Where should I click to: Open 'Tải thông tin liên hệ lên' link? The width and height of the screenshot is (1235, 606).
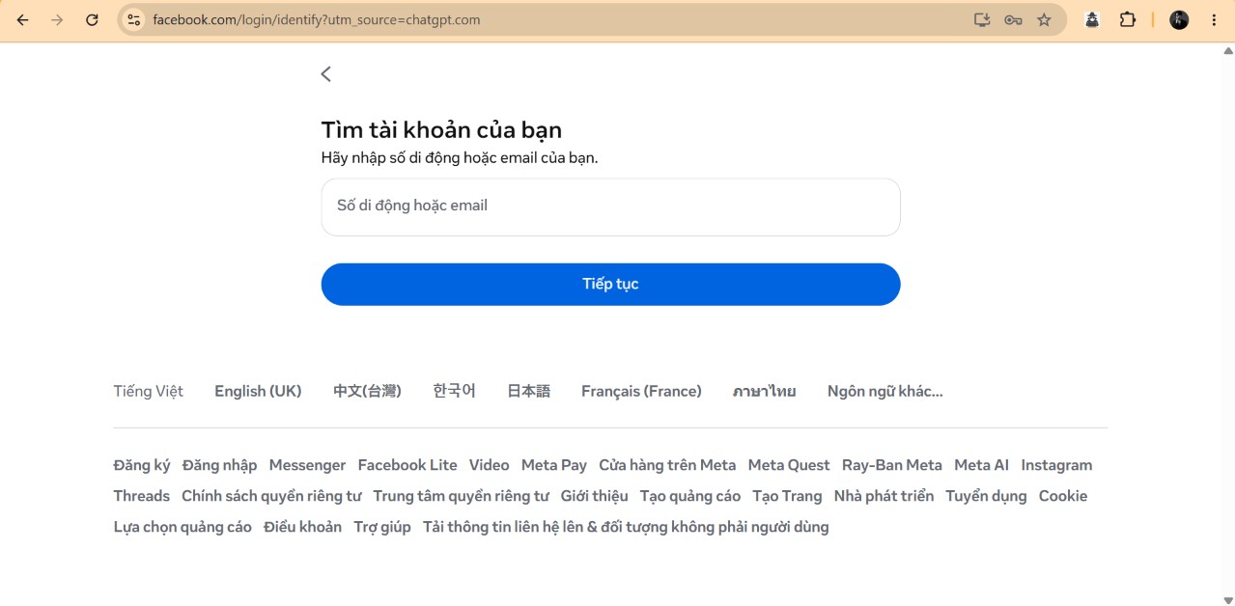(626, 527)
